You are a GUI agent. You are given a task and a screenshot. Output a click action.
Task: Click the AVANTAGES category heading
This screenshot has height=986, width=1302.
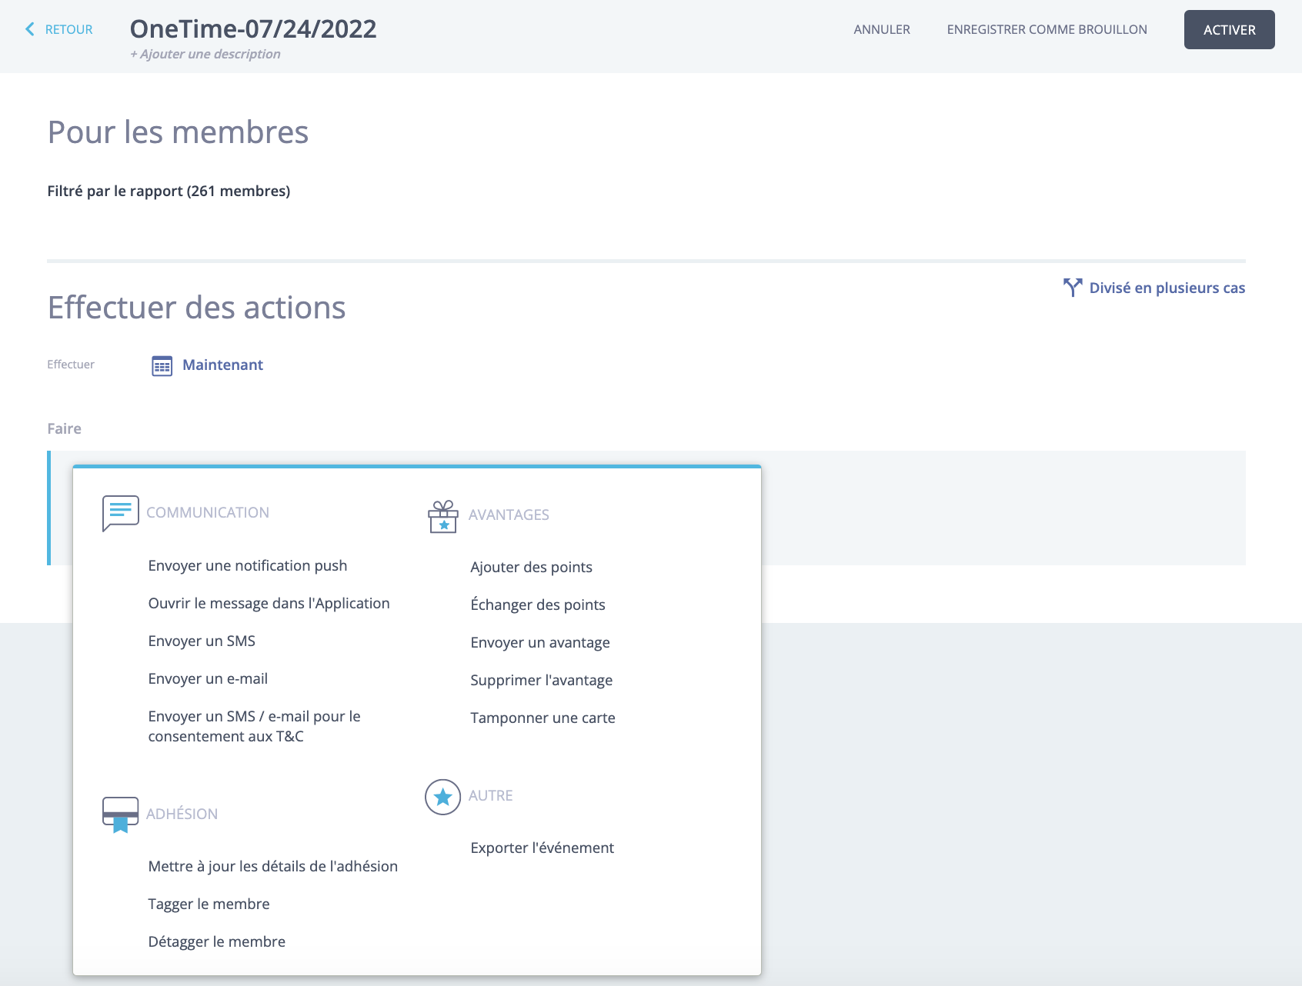point(509,515)
